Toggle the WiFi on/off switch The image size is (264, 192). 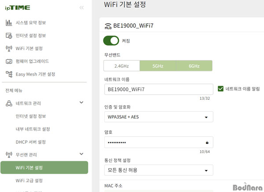click(x=111, y=41)
